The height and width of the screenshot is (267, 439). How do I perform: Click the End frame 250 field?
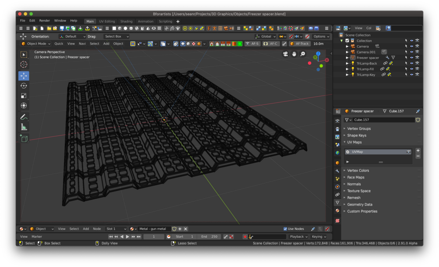coord(209,237)
